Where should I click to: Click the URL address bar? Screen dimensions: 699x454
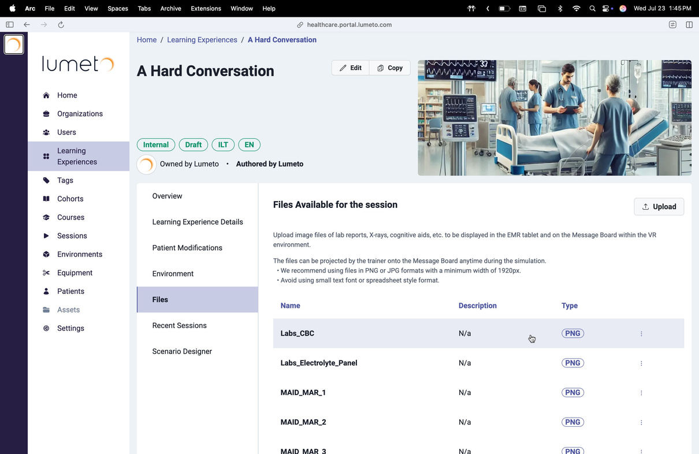349,25
